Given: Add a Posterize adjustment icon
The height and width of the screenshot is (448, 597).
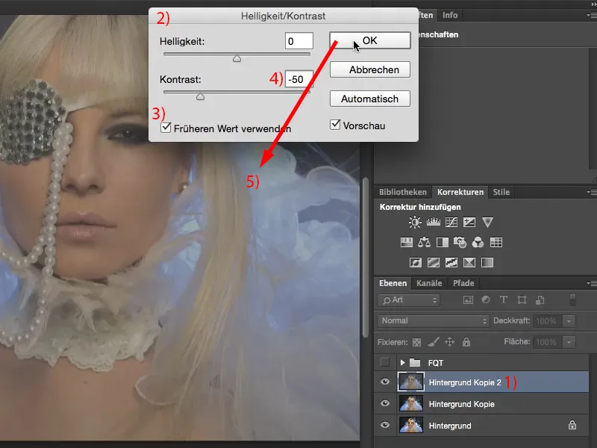Looking at the screenshot, I should [x=434, y=263].
